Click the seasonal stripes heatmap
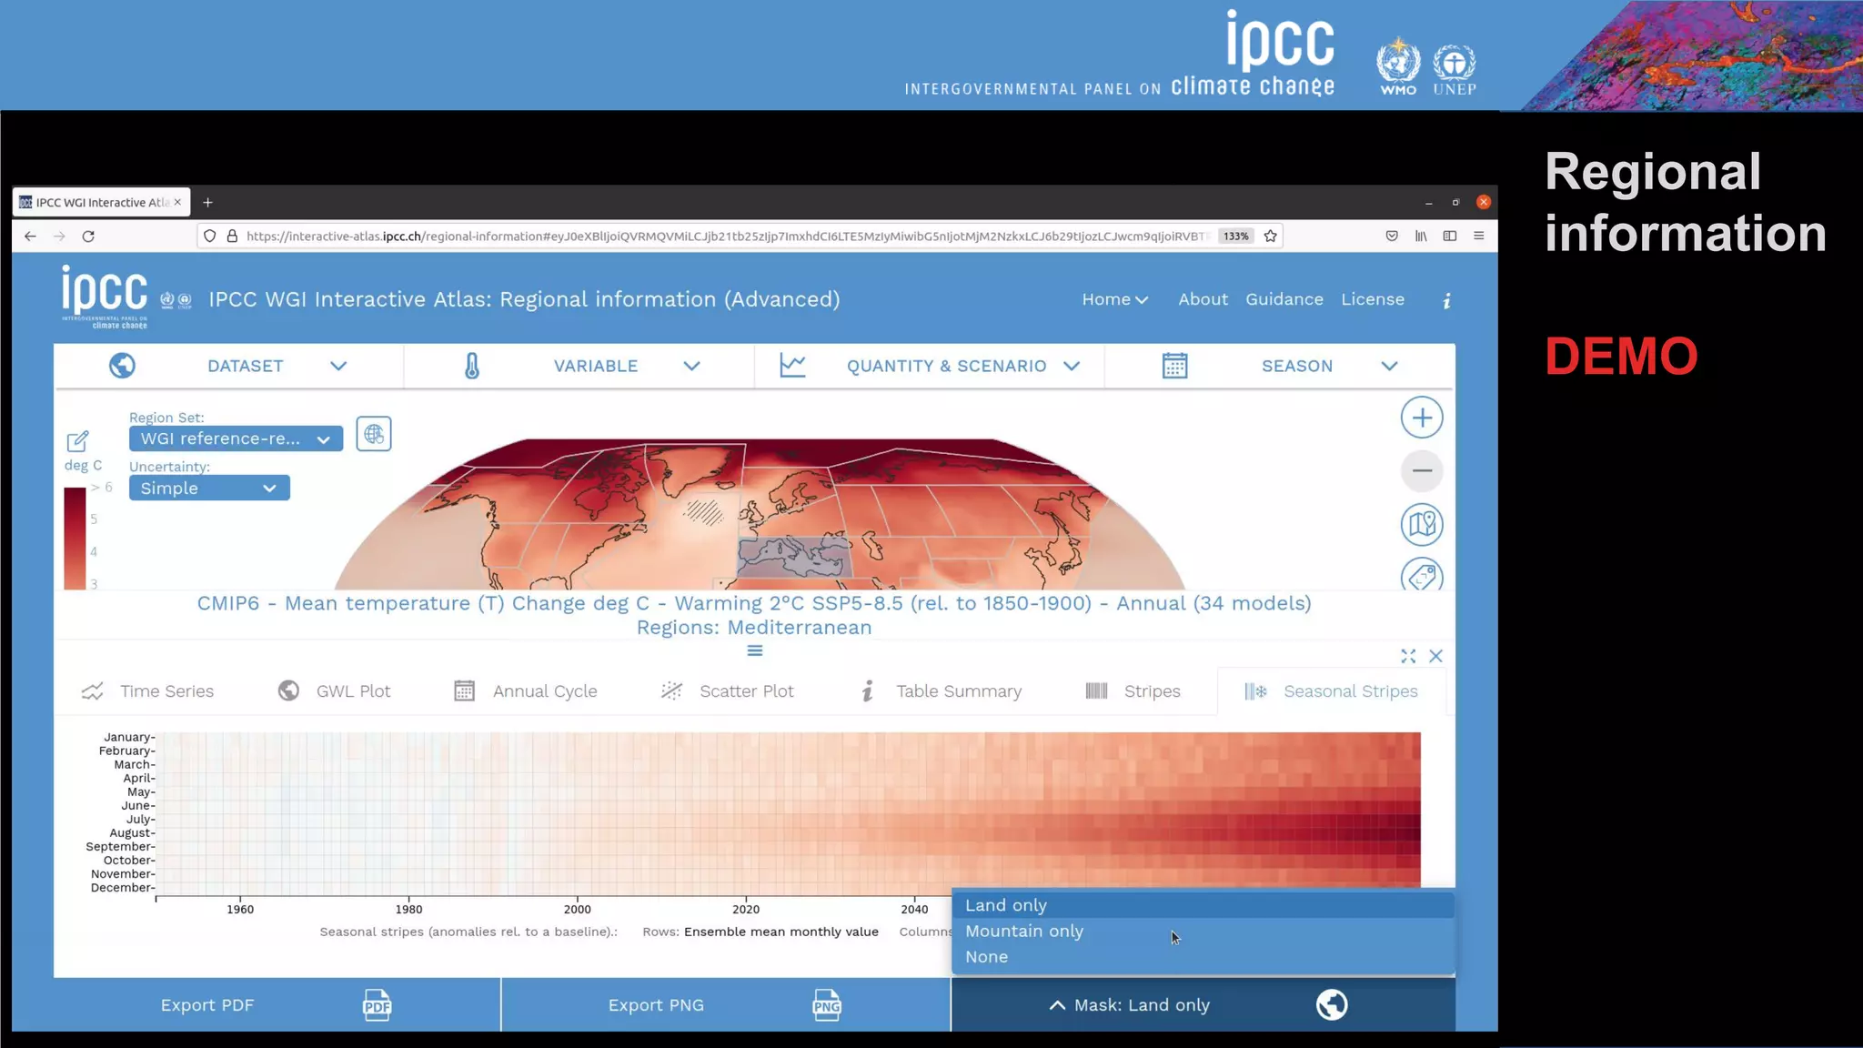 point(789,811)
